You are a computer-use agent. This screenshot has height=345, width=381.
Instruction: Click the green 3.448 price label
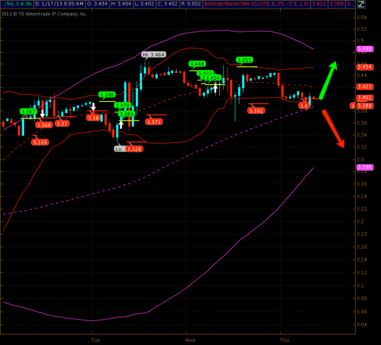(x=197, y=64)
